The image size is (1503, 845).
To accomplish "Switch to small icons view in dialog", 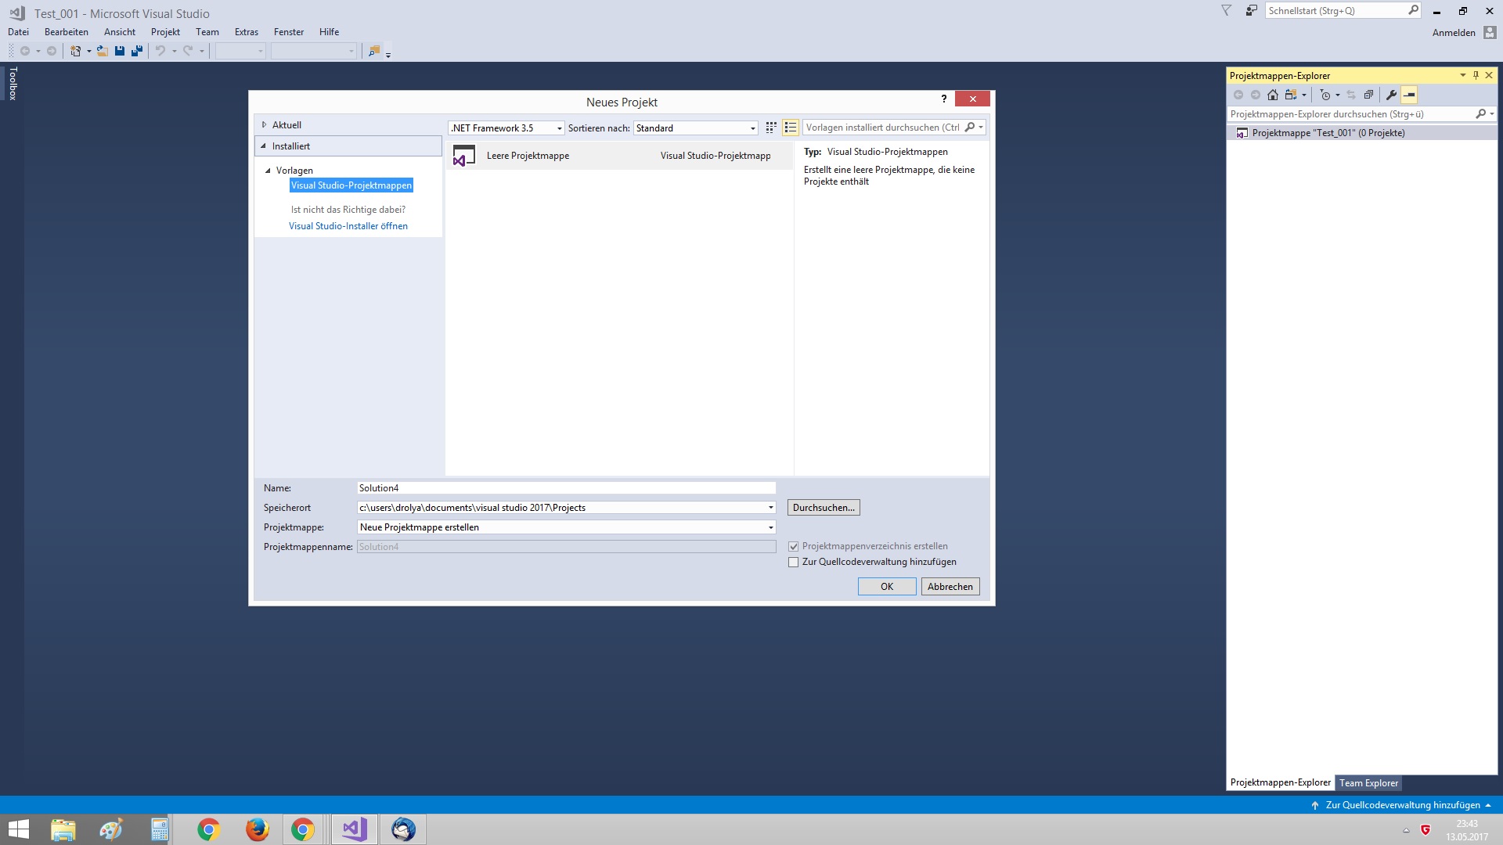I will coord(771,128).
